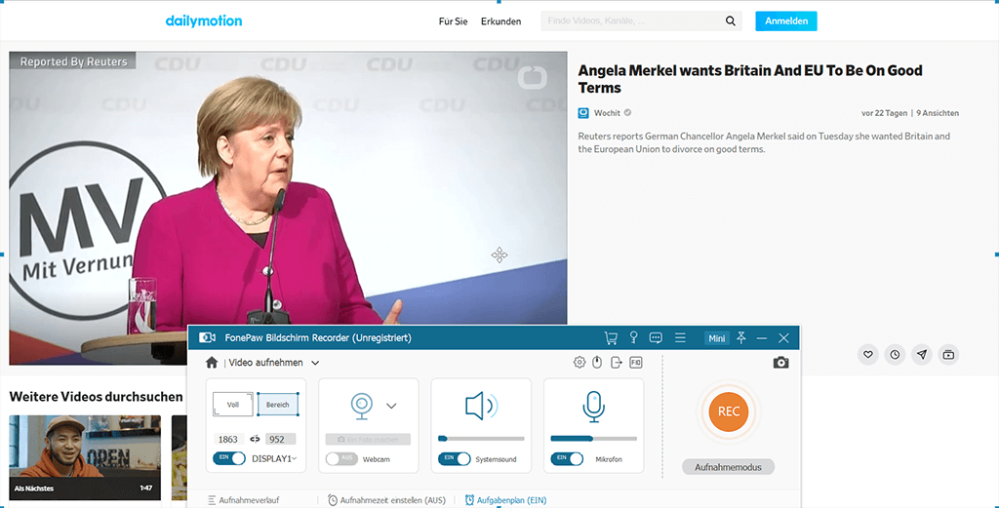This screenshot has width=999, height=508.
Task: Adjust the Mikrofon volume slider
Action: coord(594,439)
